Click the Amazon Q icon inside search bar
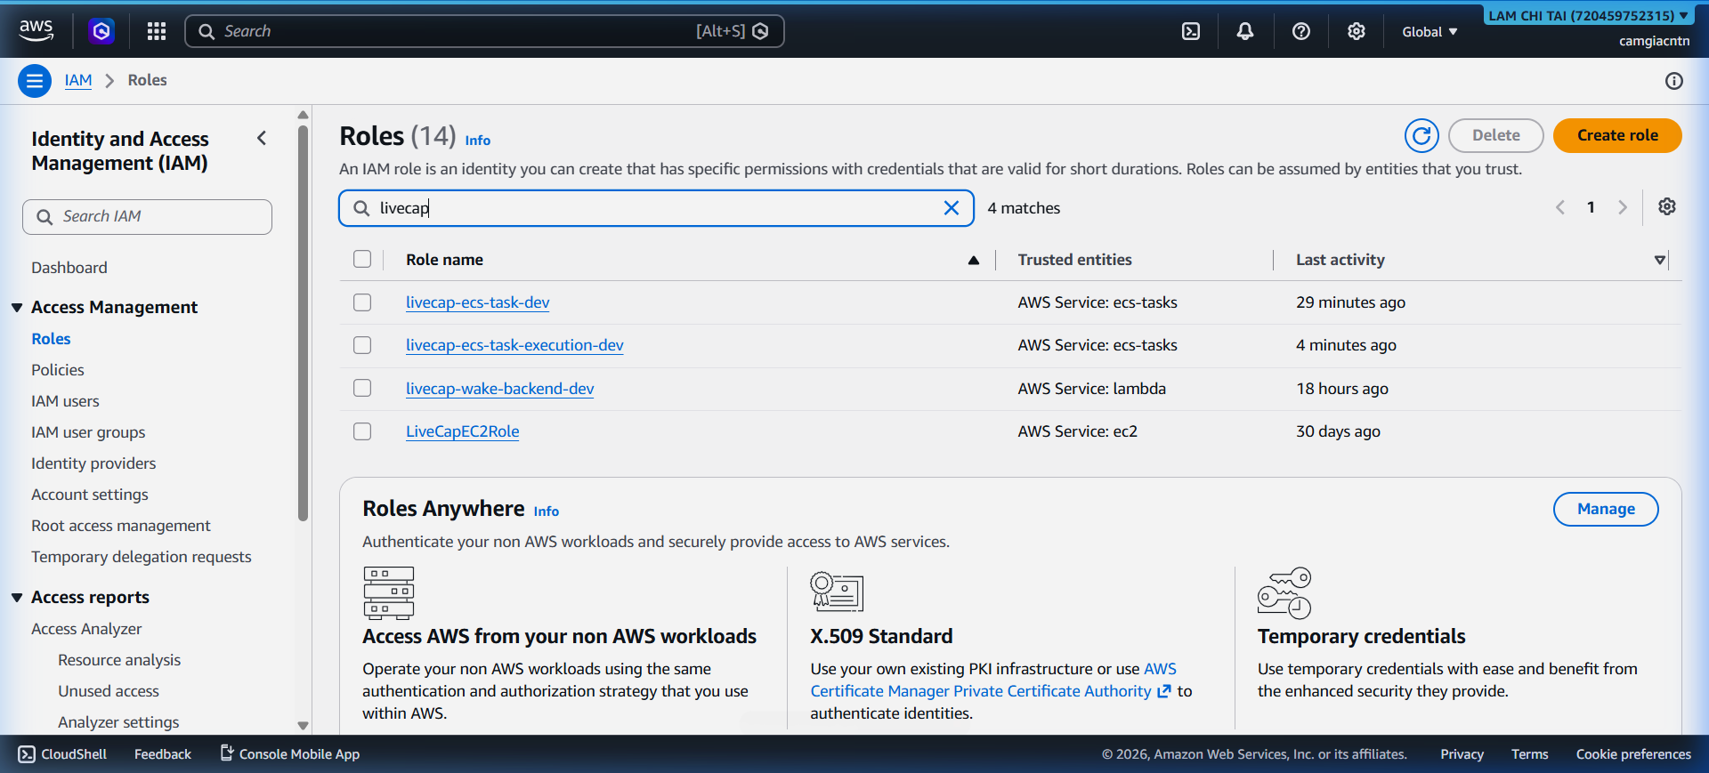The width and height of the screenshot is (1709, 773). pyautogui.click(x=760, y=31)
